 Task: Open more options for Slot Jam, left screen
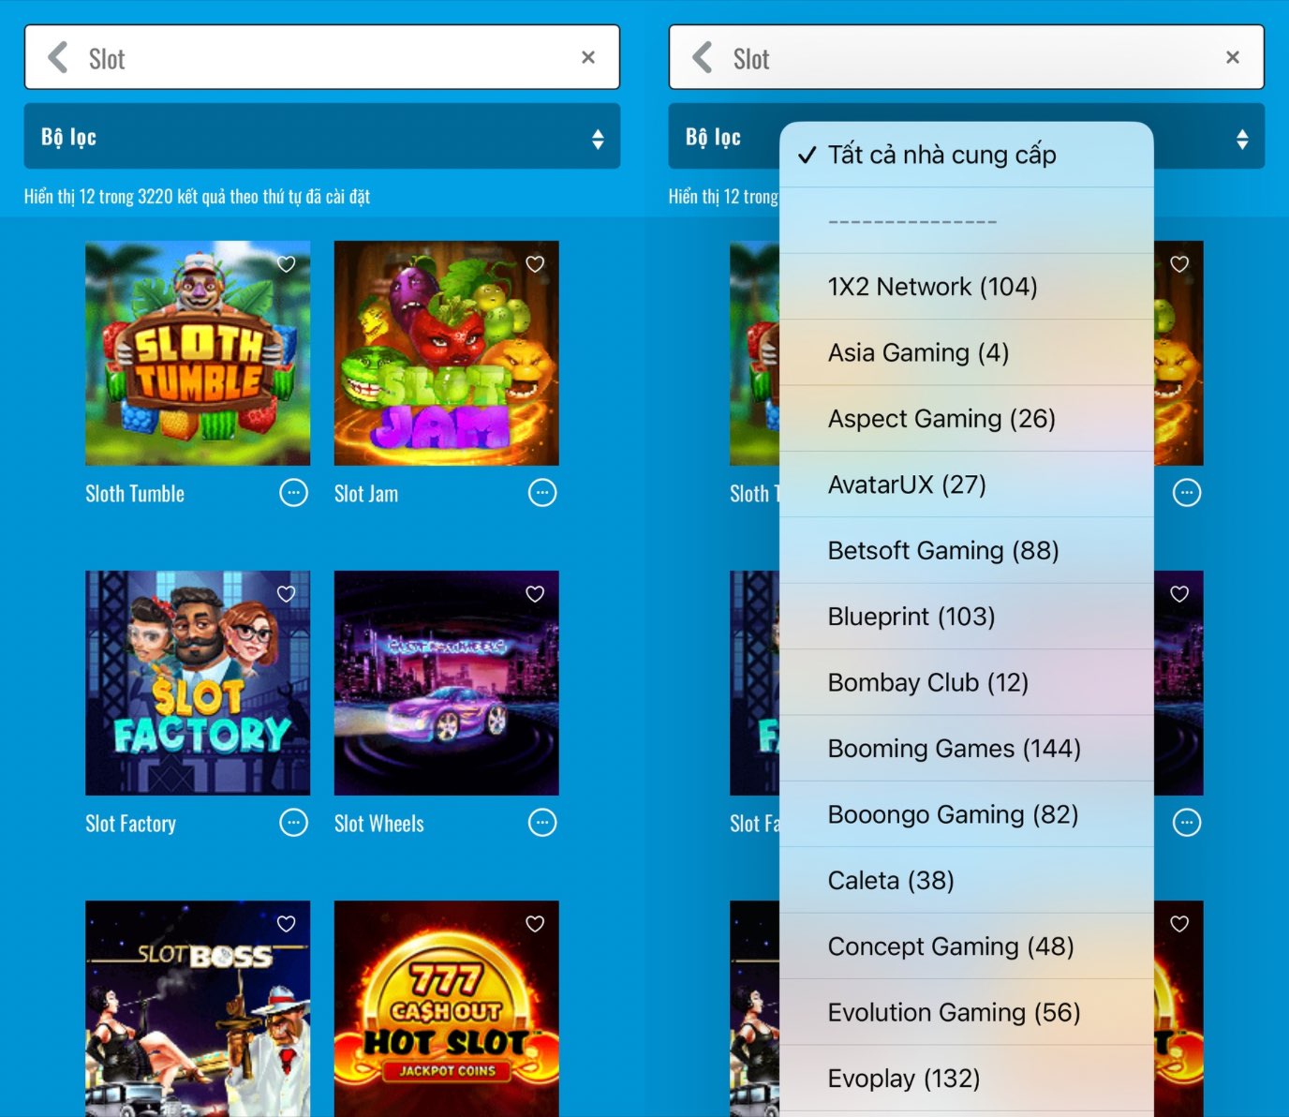point(542,493)
